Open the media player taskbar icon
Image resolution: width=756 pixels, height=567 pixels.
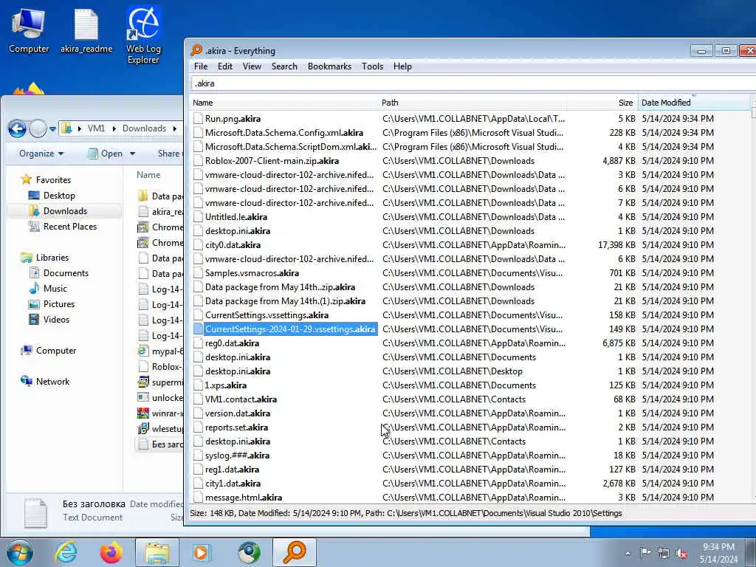pos(201,552)
